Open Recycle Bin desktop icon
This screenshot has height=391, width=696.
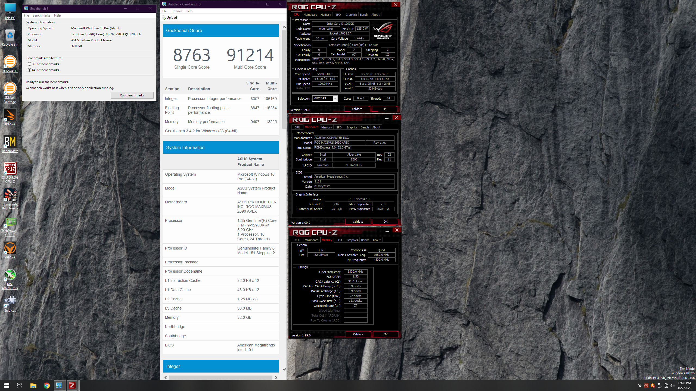(10, 37)
